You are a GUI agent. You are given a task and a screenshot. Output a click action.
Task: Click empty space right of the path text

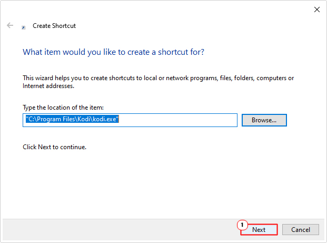[x=184, y=120]
